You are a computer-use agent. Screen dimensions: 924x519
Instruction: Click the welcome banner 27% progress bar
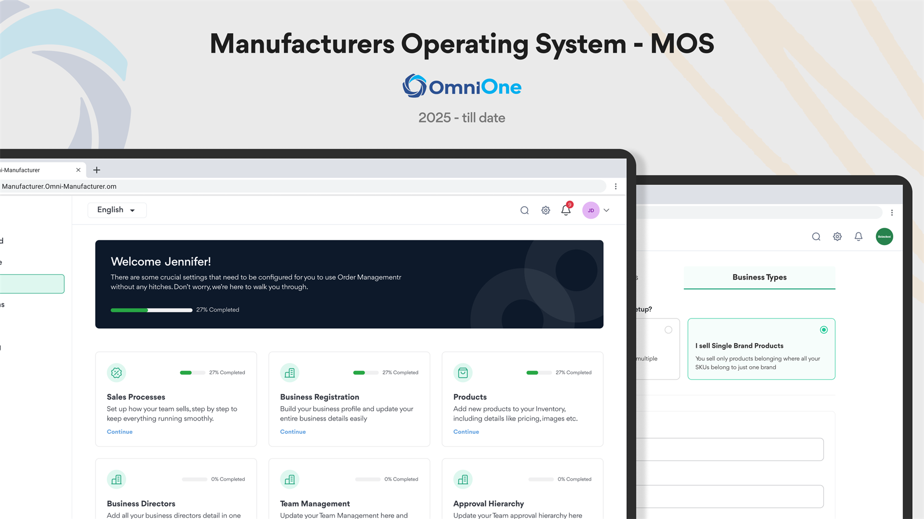(151, 310)
